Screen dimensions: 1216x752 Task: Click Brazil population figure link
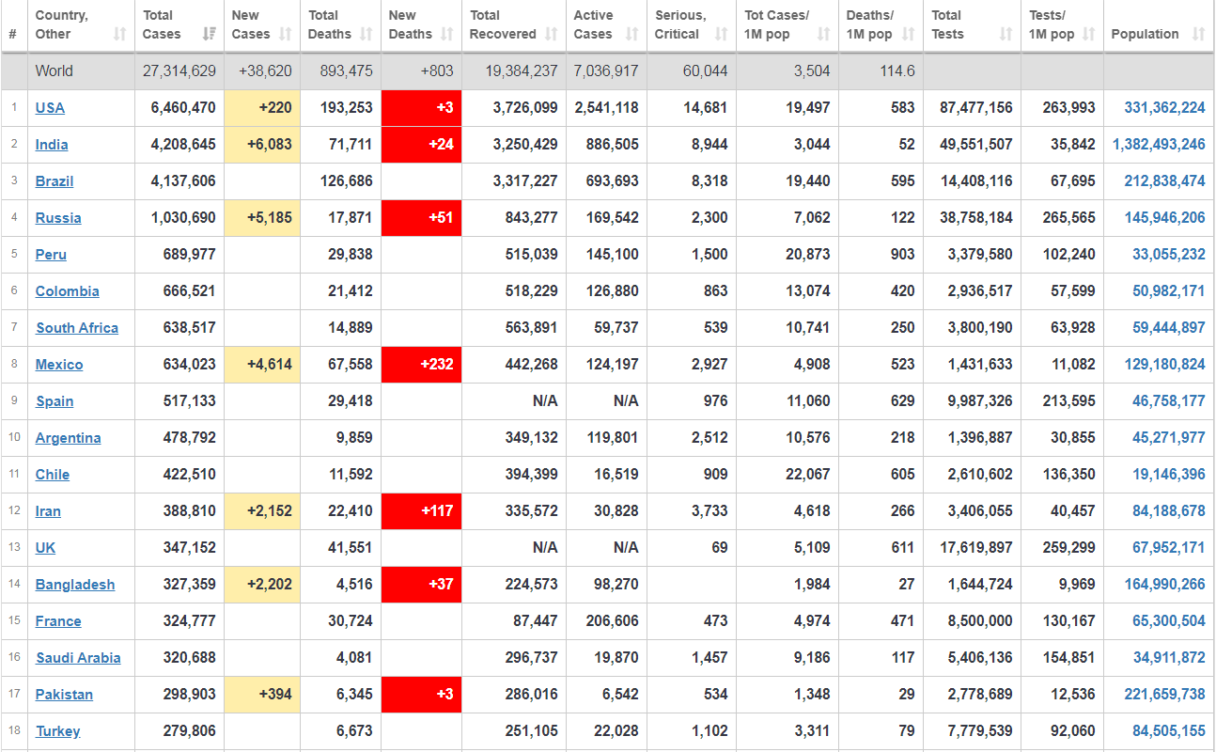pyautogui.click(x=1164, y=181)
